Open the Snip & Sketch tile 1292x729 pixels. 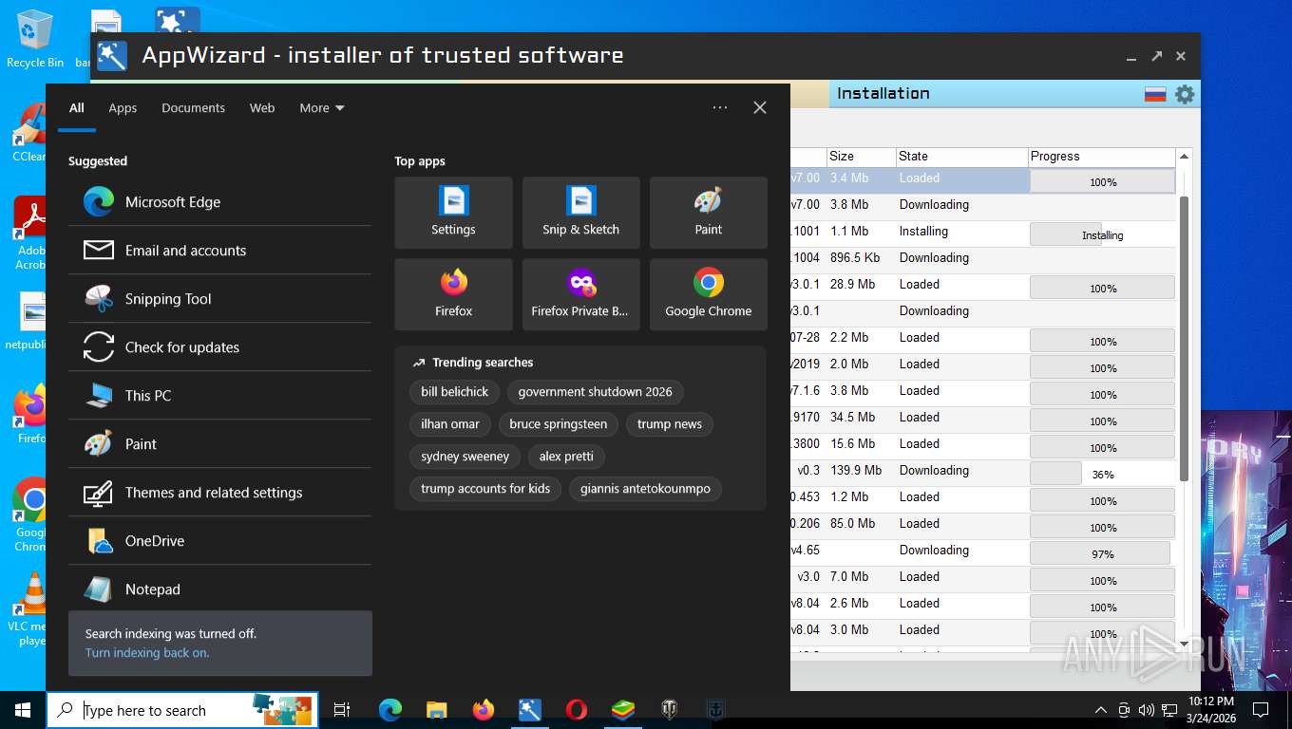(x=580, y=213)
